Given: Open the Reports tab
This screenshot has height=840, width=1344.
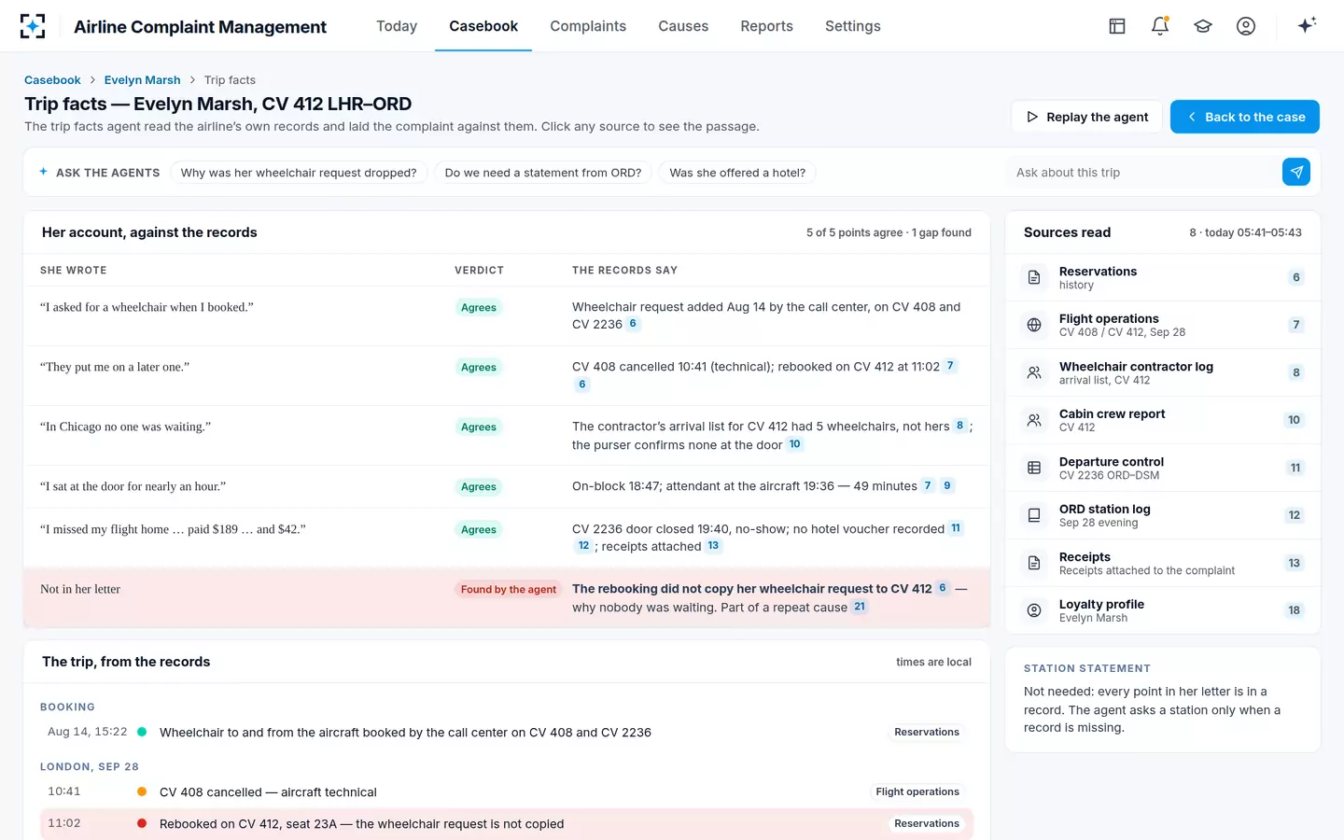Looking at the screenshot, I should click(766, 26).
